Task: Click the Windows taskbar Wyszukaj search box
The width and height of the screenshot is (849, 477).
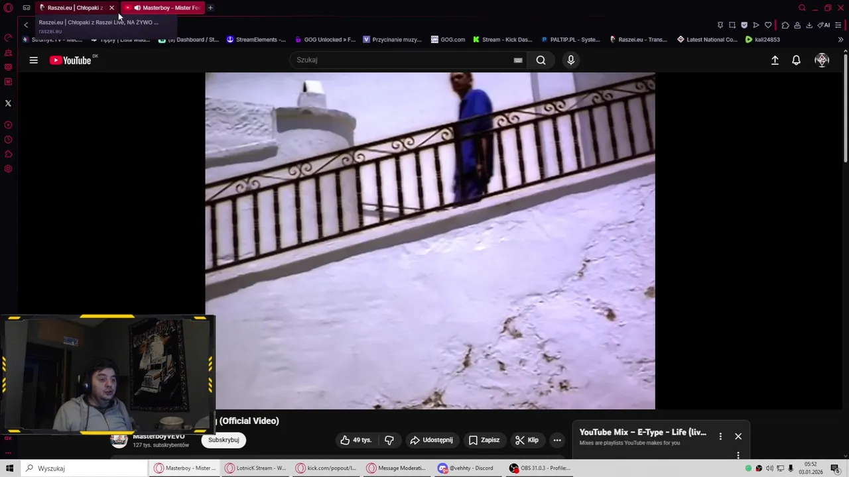Action: 84,468
